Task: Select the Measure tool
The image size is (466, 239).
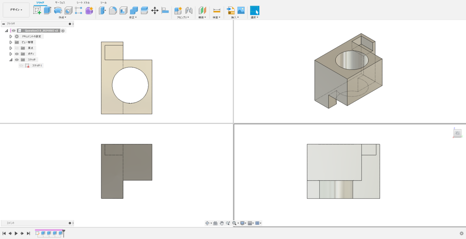Action: click(x=217, y=10)
